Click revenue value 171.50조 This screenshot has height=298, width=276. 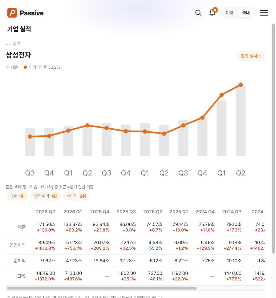(46, 224)
